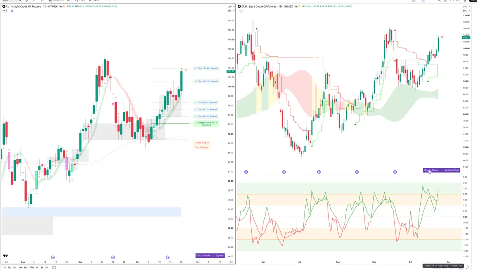Viewport: 477px width, 270px height.
Task: Click the orange D marker on left chart
Action: pos(186,69)
